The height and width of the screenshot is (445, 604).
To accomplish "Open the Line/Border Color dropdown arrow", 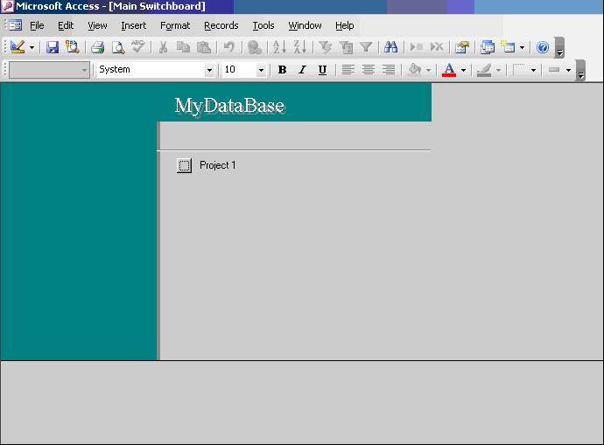I will (x=498, y=70).
